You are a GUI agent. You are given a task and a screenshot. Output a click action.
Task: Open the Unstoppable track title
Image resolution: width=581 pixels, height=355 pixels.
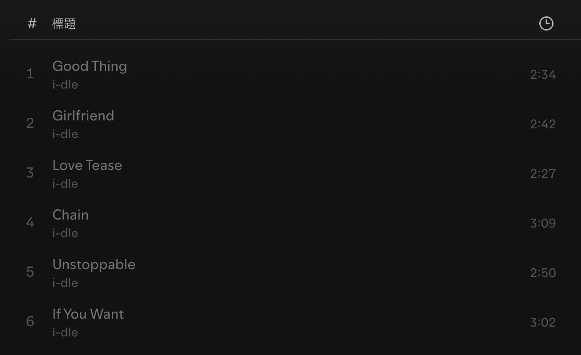94,265
